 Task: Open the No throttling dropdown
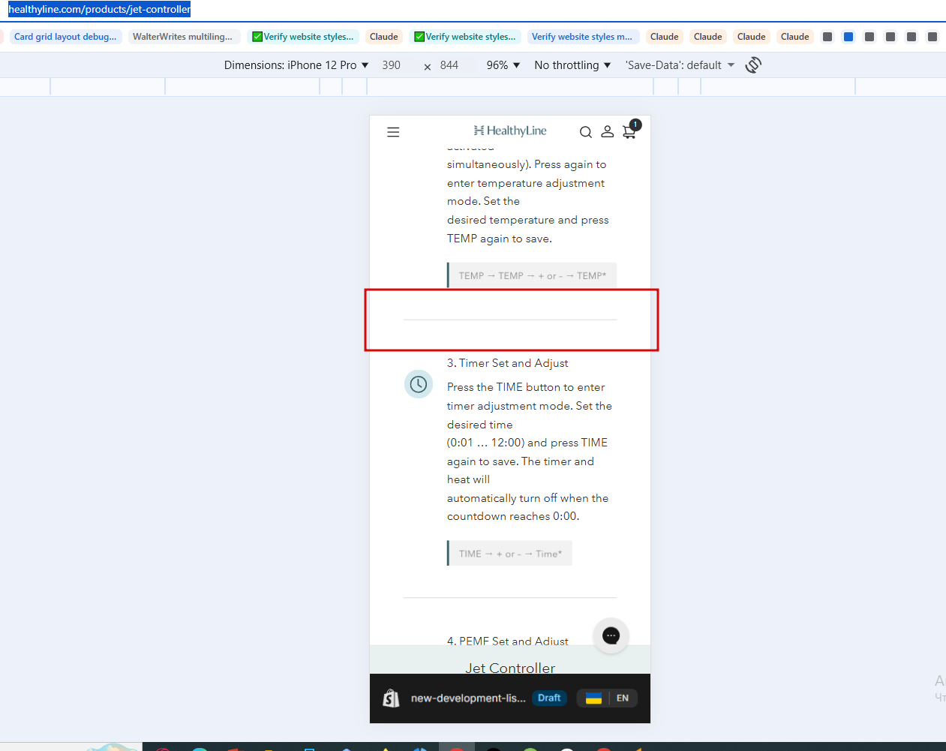pos(572,65)
